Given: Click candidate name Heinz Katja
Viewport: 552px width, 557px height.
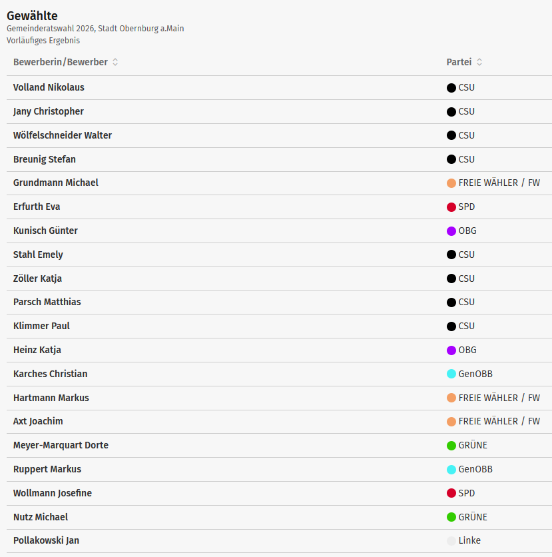Looking at the screenshot, I should [37, 350].
